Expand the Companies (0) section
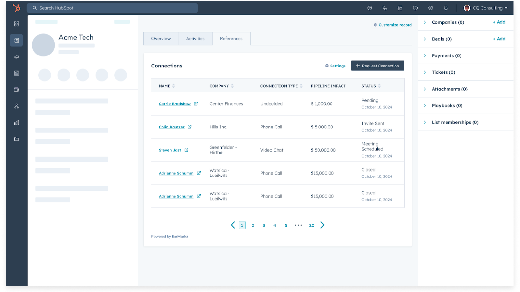The height and width of the screenshot is (292, 520). [x=425, y=22]
